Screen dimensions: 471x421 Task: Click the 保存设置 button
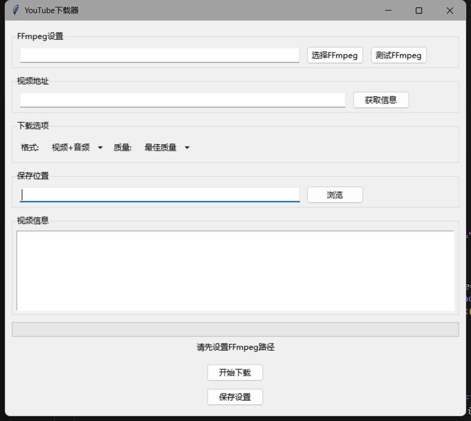coord(235,397)
